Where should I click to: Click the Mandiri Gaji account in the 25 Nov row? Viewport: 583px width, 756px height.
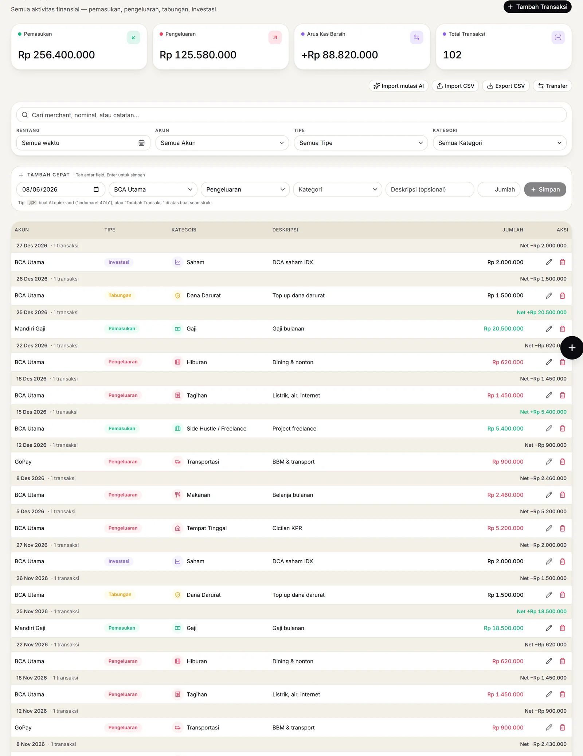click(30, 628)
